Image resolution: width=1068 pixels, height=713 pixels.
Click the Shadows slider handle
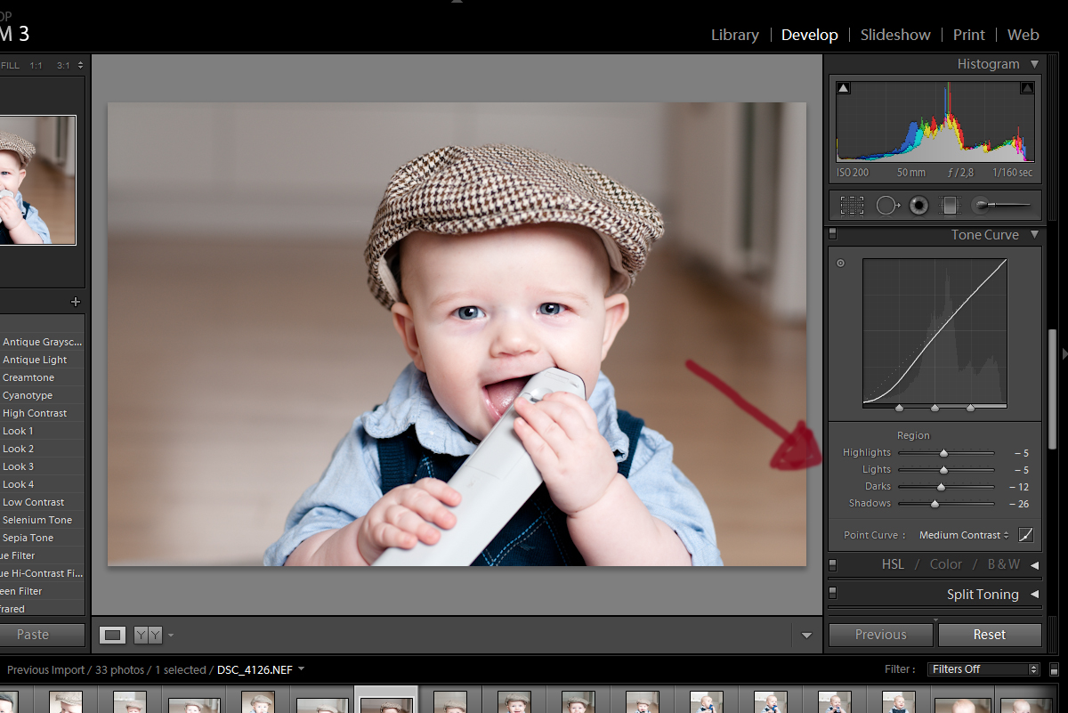(x=934, y=504)
